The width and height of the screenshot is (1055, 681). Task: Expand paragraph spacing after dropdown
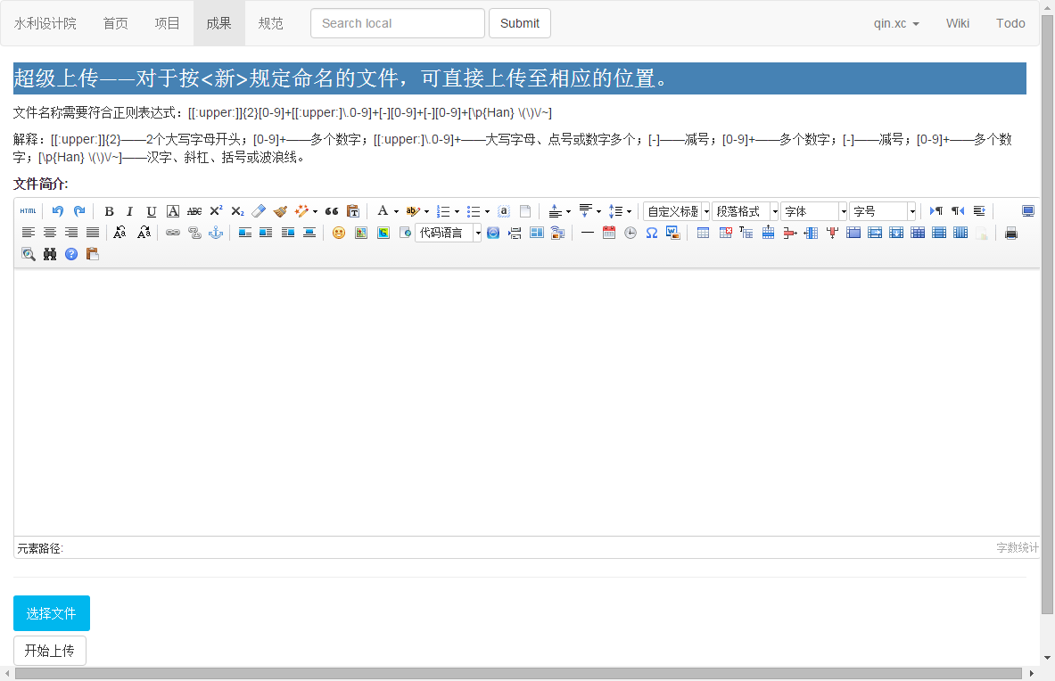point(598,212)
